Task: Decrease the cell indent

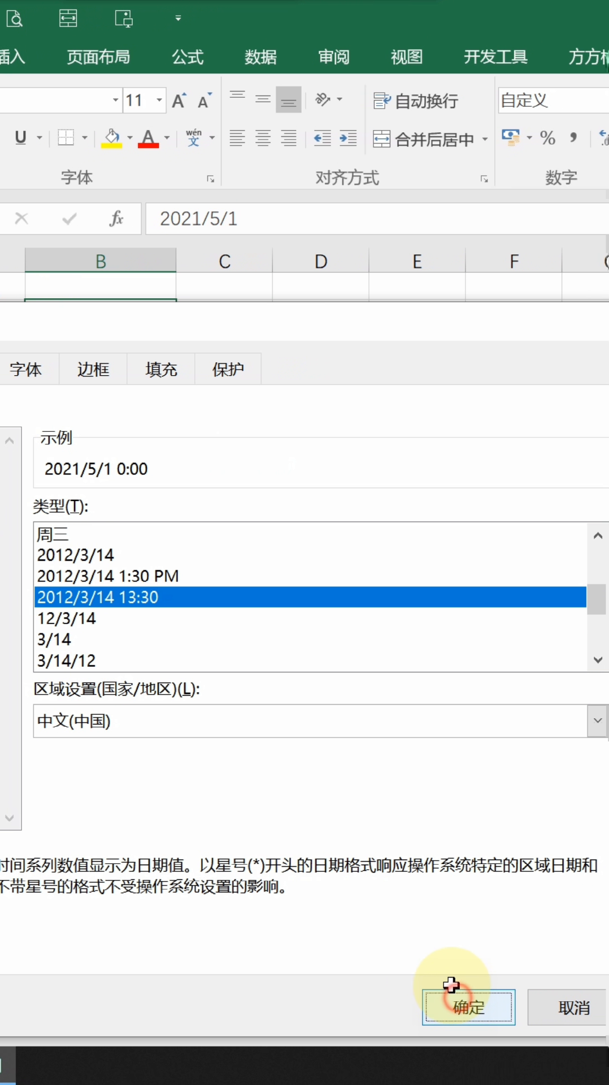Action: [322, 138]
